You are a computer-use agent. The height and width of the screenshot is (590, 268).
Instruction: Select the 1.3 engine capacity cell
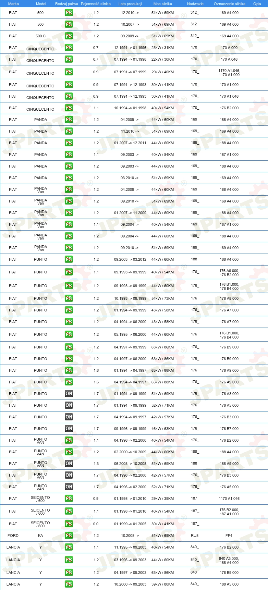pyautogui.click(x=96, y=464)
